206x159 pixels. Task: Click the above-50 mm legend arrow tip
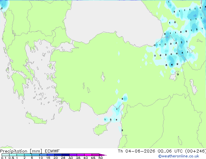[x=103, y=155]
